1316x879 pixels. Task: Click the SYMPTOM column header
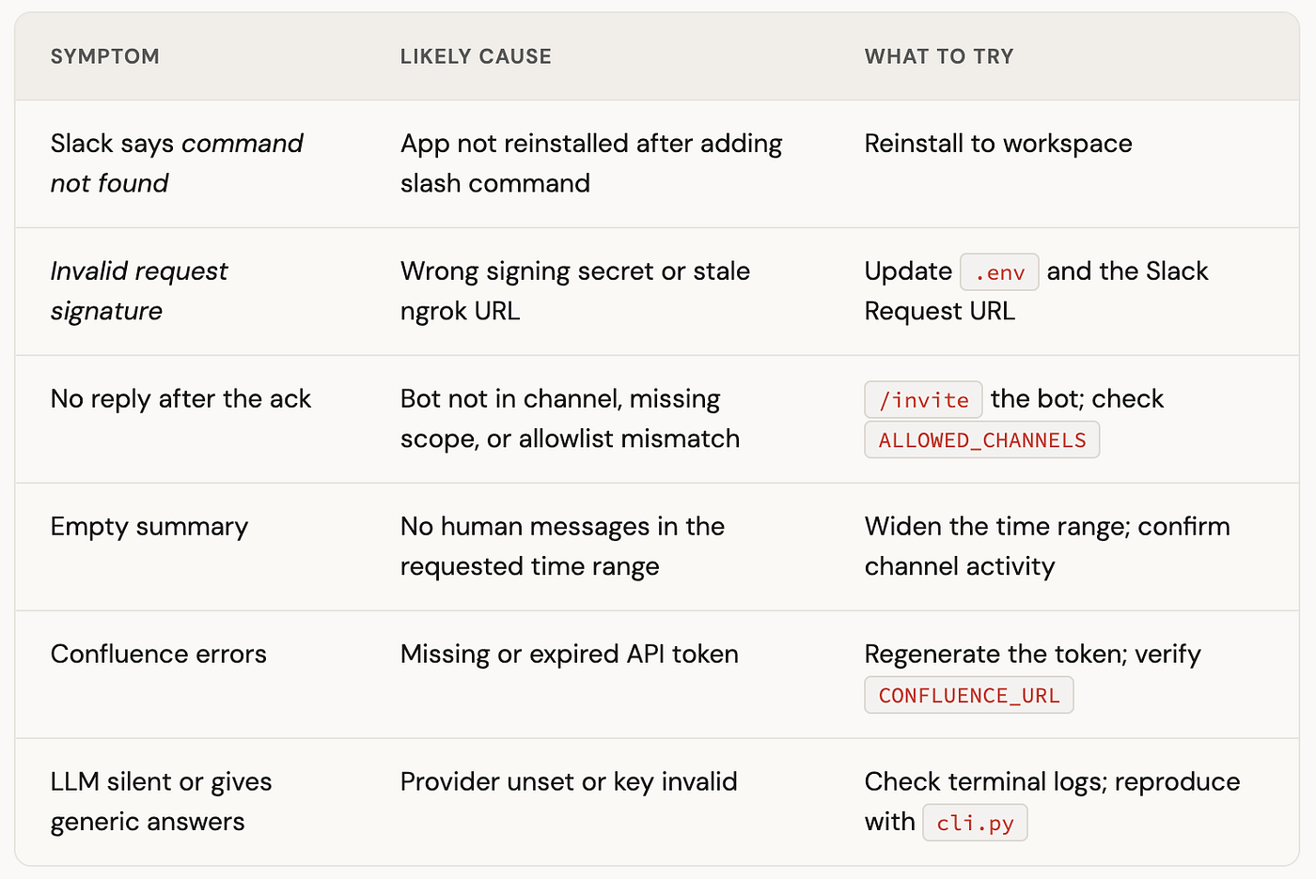[104, 56]
